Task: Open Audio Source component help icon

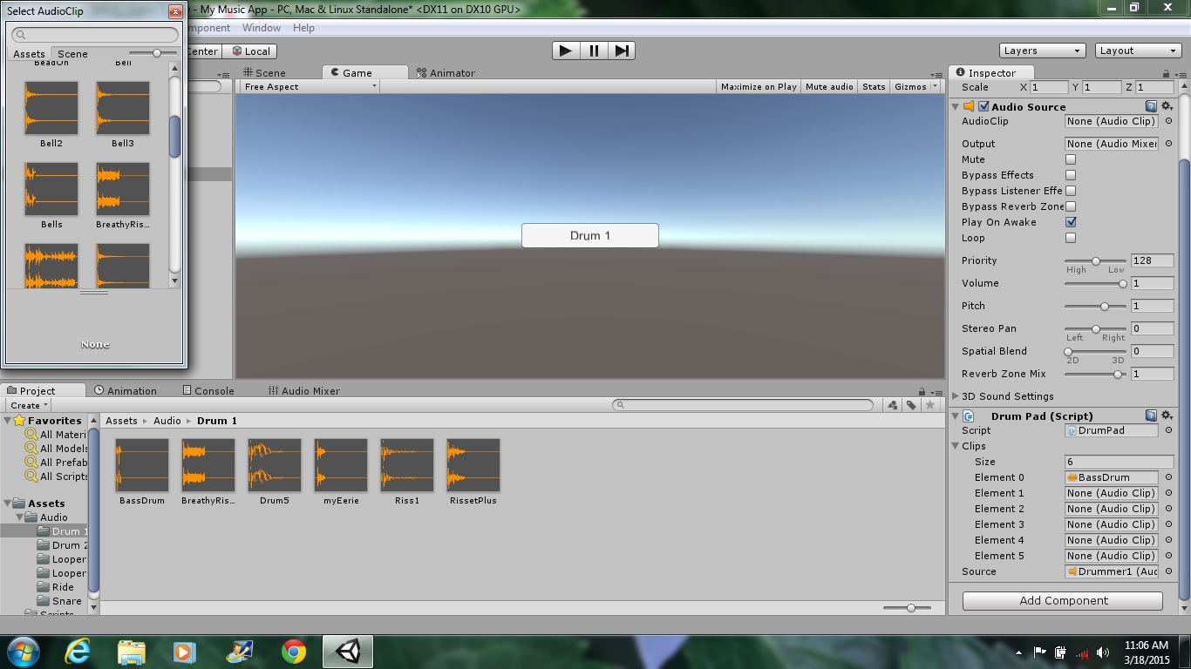Action: [1151, 106]
